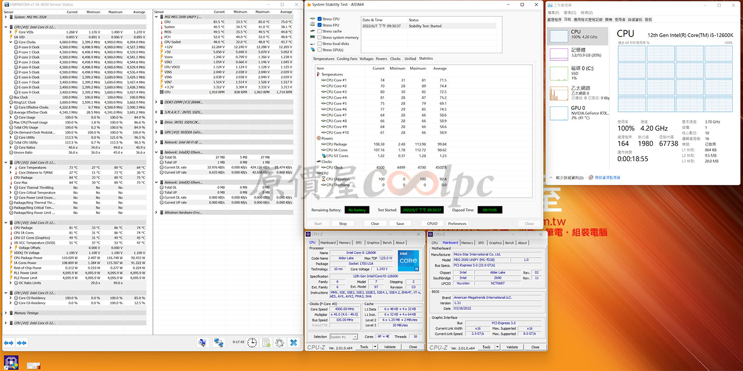Click the Stop button in AIDA64
The height and width of the screenshot is (371, 743).
click(x=343, y=224)
